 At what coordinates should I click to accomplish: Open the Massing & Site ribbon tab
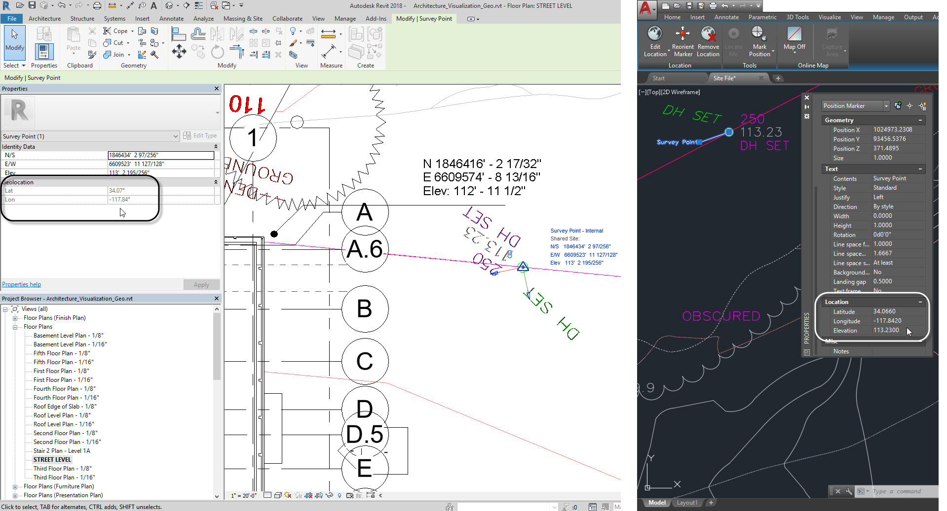(243, 19)
